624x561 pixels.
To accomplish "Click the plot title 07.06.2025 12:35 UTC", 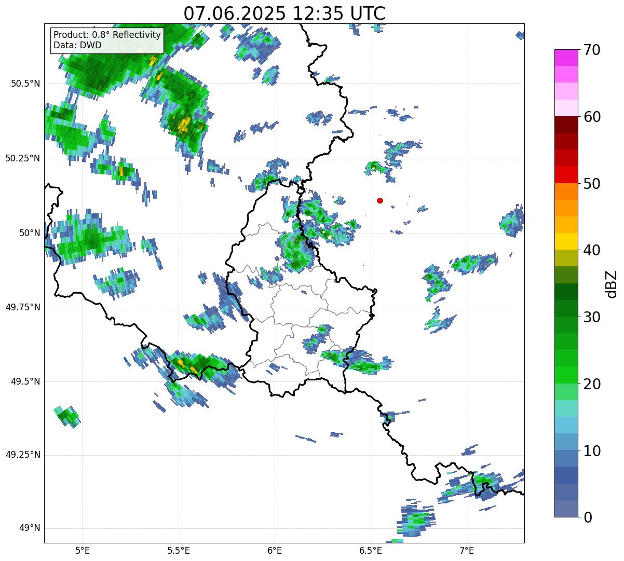I will coord(284,13).
